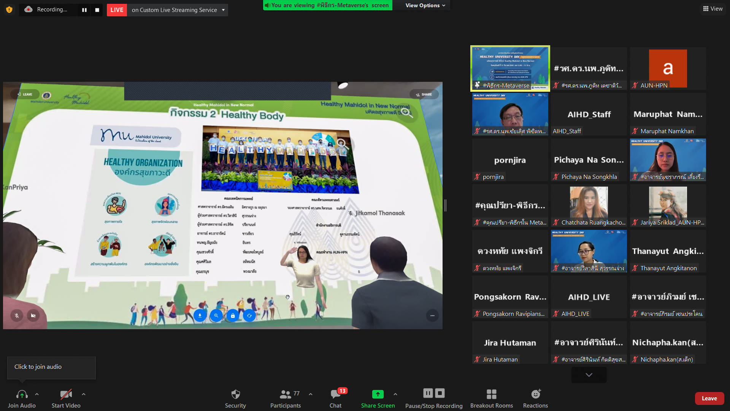Select AUN-HPN participant tile
The image size is (730, 411).
[x=668, y=68]
